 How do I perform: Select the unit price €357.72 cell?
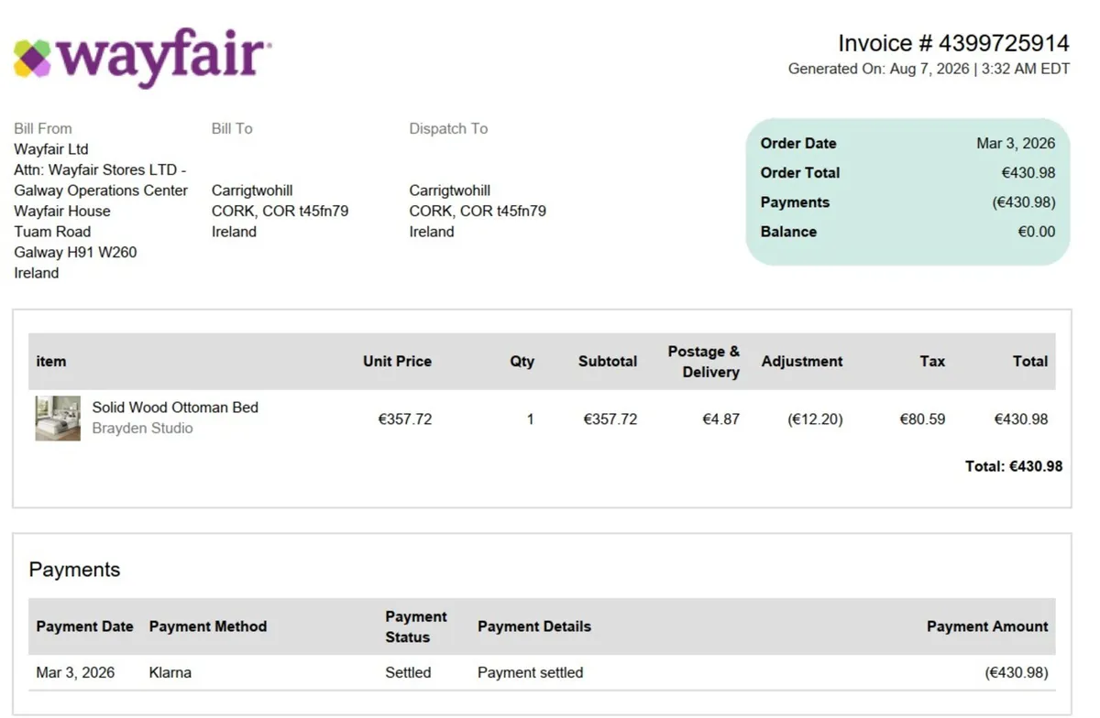click(x=405, y=419)
